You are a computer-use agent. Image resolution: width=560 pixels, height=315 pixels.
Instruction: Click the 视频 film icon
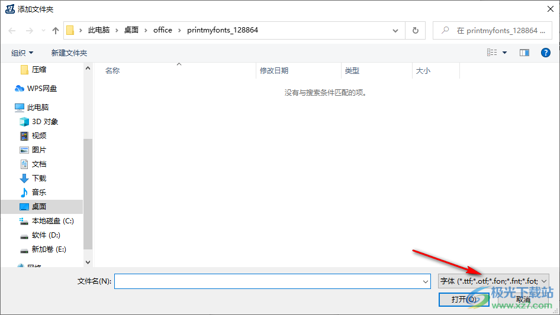point(24,136)
